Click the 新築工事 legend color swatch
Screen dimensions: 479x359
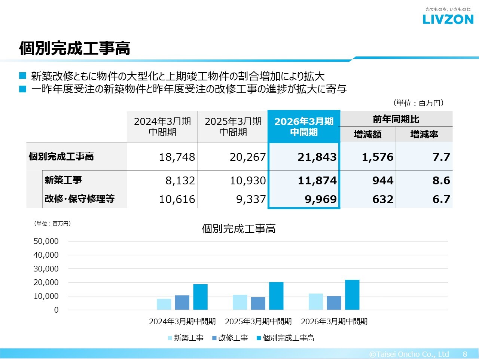coord(170,338)
